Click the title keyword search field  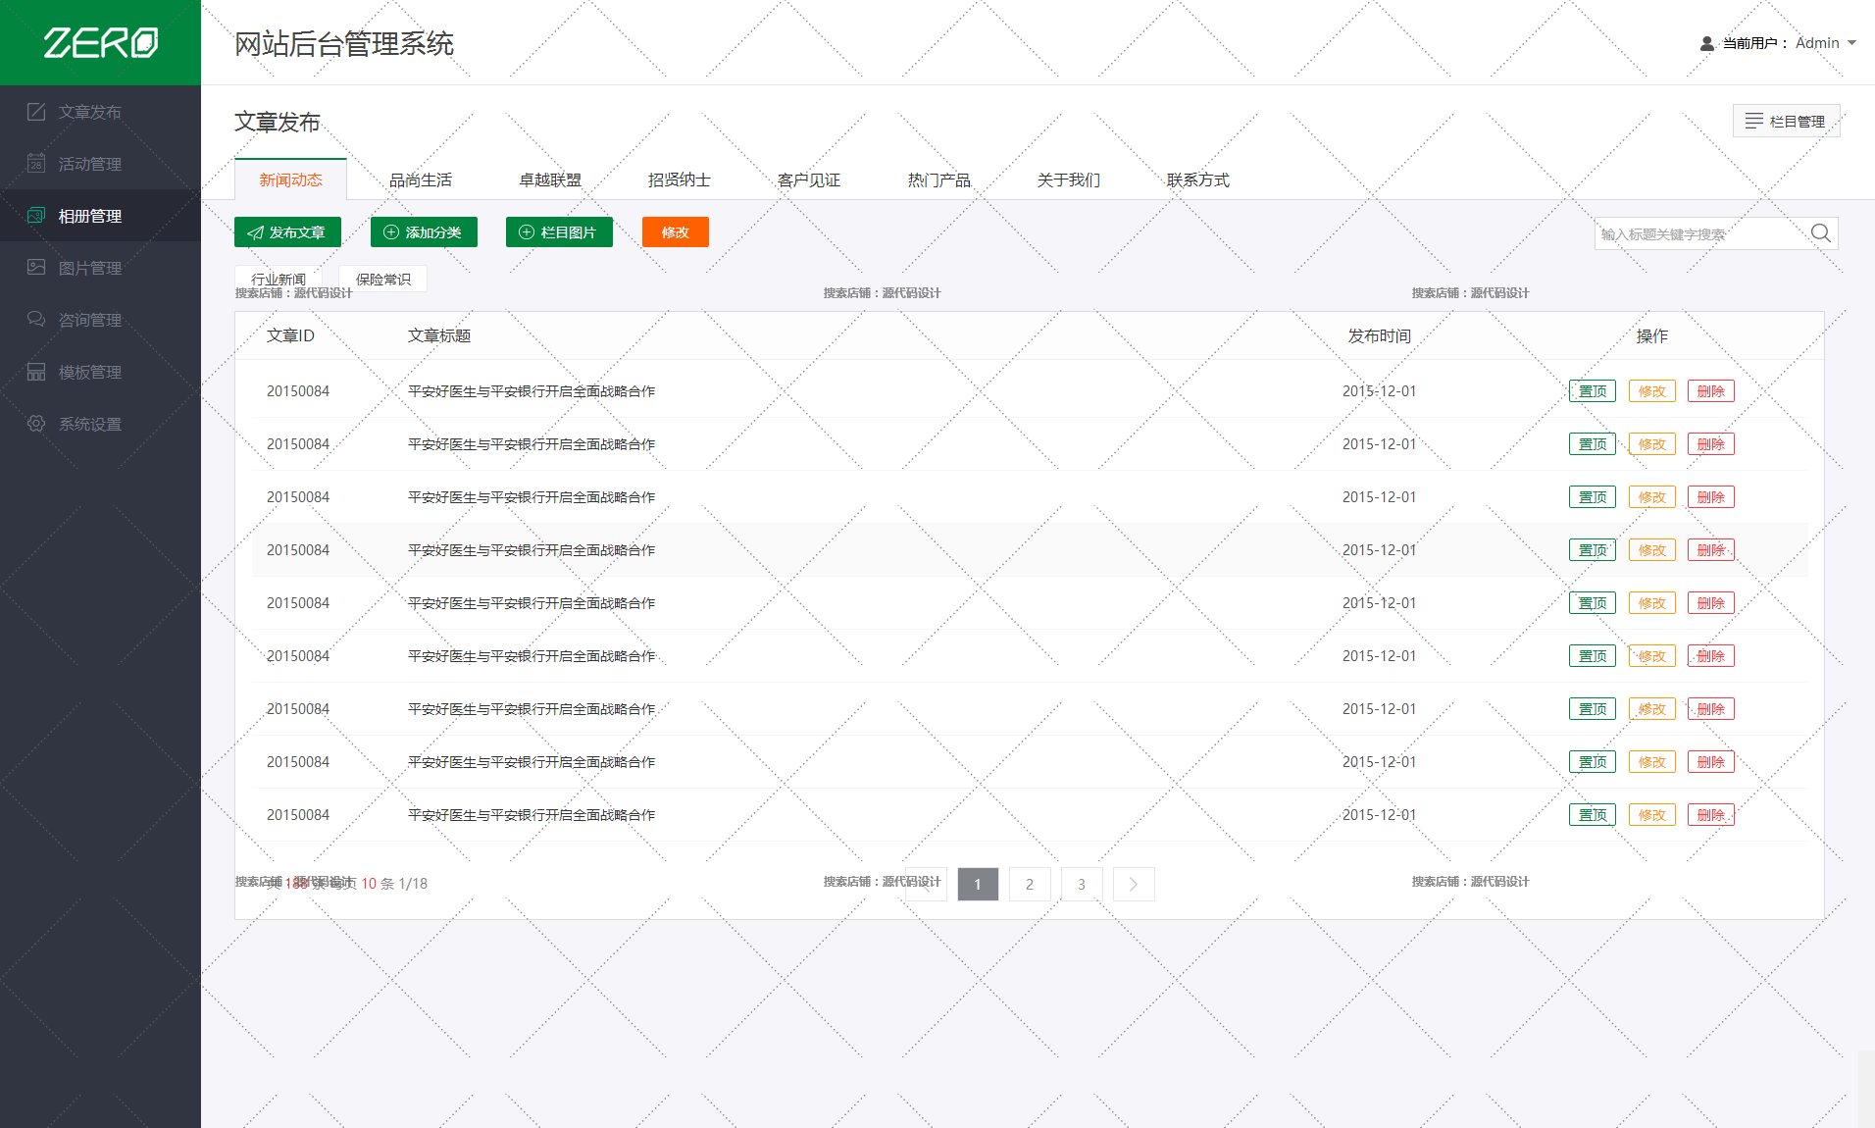point(1701,233)
